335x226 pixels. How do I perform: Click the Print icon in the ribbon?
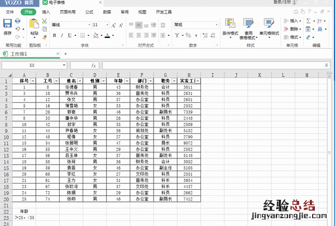(18, 21)
